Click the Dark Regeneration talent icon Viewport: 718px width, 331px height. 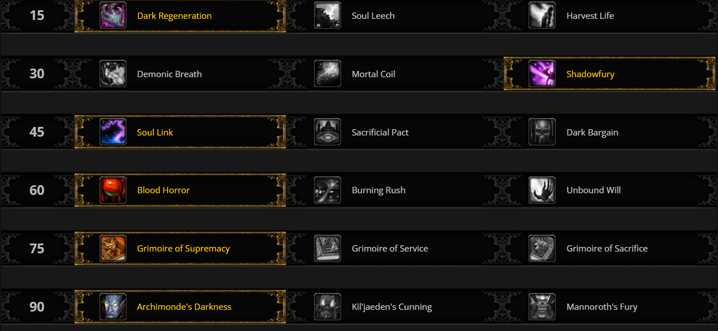[x=113, y=15]
